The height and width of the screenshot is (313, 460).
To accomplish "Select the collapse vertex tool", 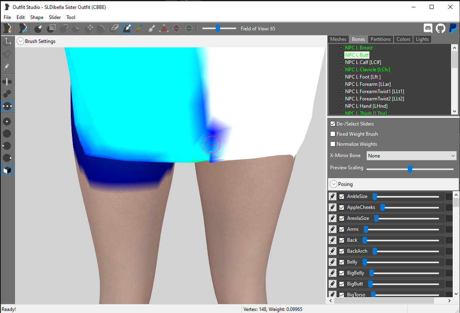I will pos(164,28).
